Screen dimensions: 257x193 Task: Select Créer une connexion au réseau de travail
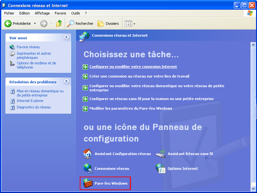tap(139, 76)
